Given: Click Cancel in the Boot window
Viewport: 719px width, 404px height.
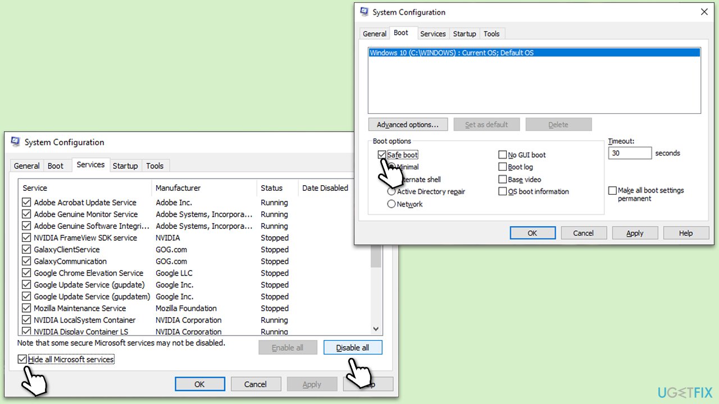Looking at the screenshot, I should click(583, 233).
